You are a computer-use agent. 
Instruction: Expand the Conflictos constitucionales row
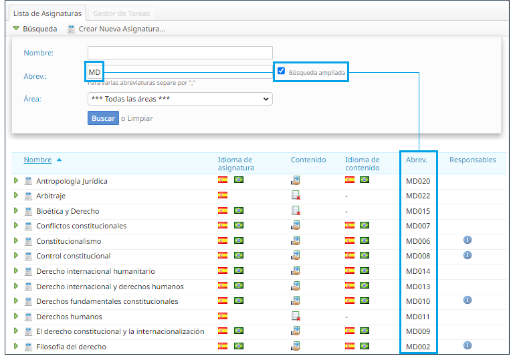[x=16, y=225]
